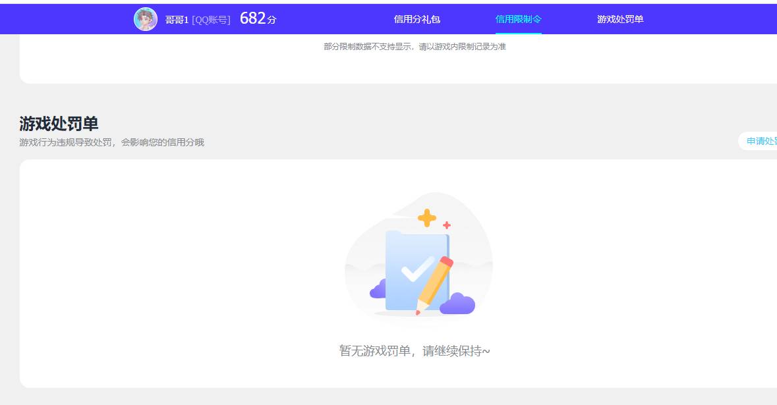Click the subtitle about penalties affecting credit score
This screenshot has height=405, width=777.
coord(111,142)
